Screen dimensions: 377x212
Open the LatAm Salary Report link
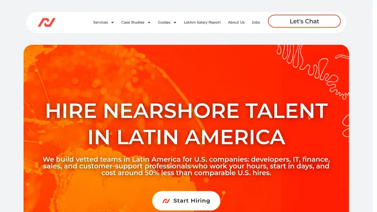[202, 22]
